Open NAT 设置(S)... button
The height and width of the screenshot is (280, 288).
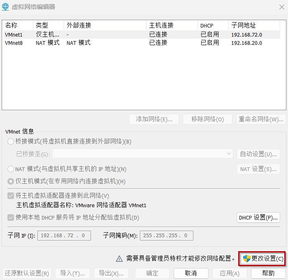click(x=258, y=169)
